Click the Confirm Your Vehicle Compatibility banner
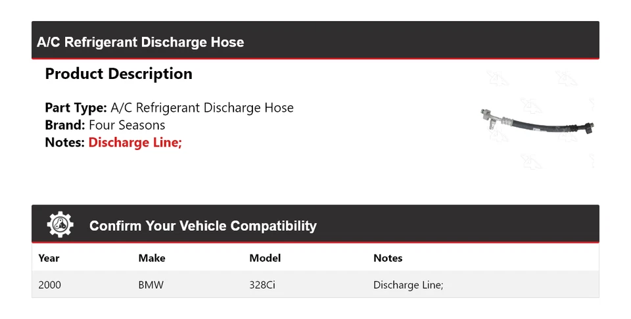This screenshot has width=631, height=319. tap(315, 224)
